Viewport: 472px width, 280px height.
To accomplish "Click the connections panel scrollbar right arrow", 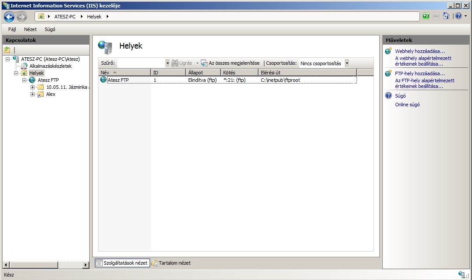I will tap(85, 265).
